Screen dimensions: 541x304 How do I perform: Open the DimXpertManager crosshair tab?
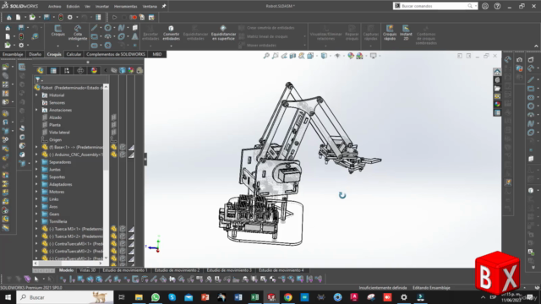click(x=80, y=71)
